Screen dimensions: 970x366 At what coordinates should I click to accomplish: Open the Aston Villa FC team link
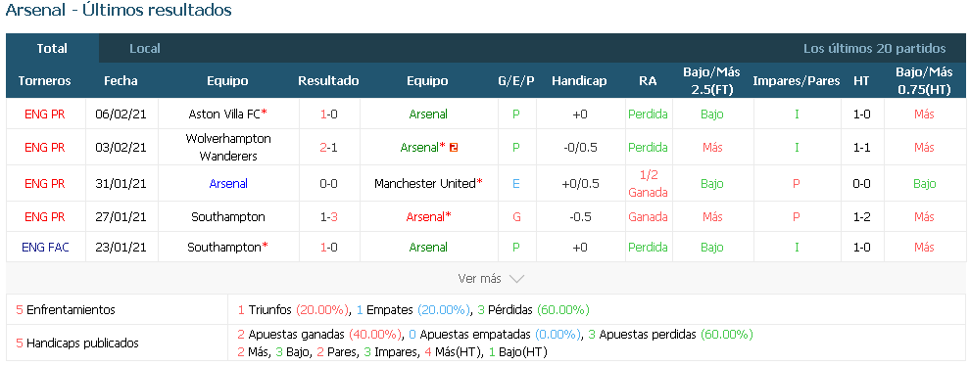[x=224, y=114]
